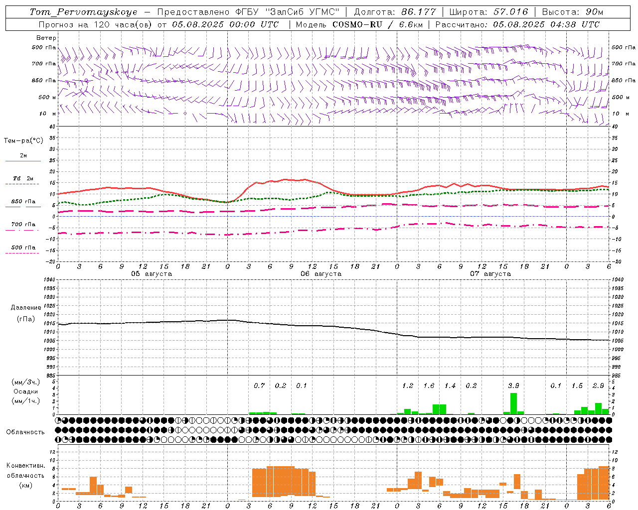Click the tallest green precipitation bar below 3.9

pyautogui.click(x=513, y=404)
